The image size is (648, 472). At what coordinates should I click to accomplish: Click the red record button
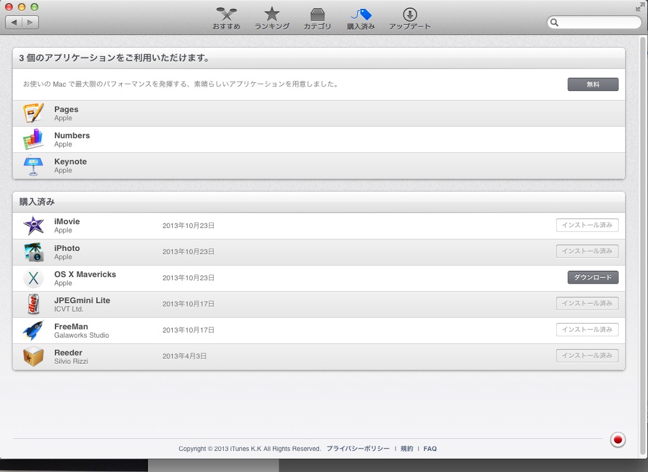pos(618,440)
